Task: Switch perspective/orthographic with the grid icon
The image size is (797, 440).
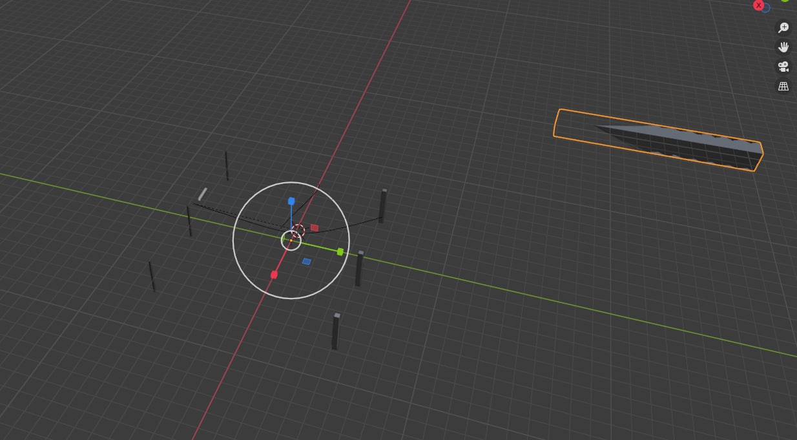Action: pyautogui.click(x=783, y=86)
